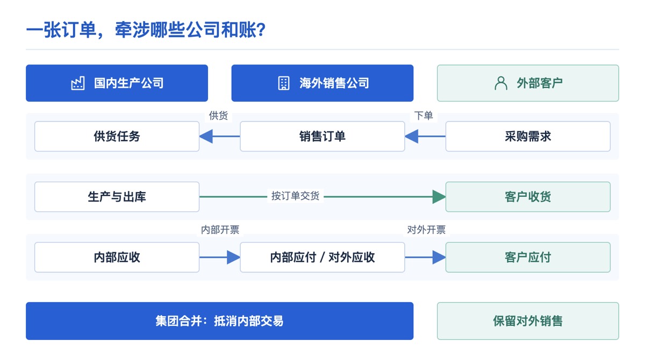Screen dimensions: 645x363
Task: Click the person icon beside 外部客户
Action: pos(501,83)
